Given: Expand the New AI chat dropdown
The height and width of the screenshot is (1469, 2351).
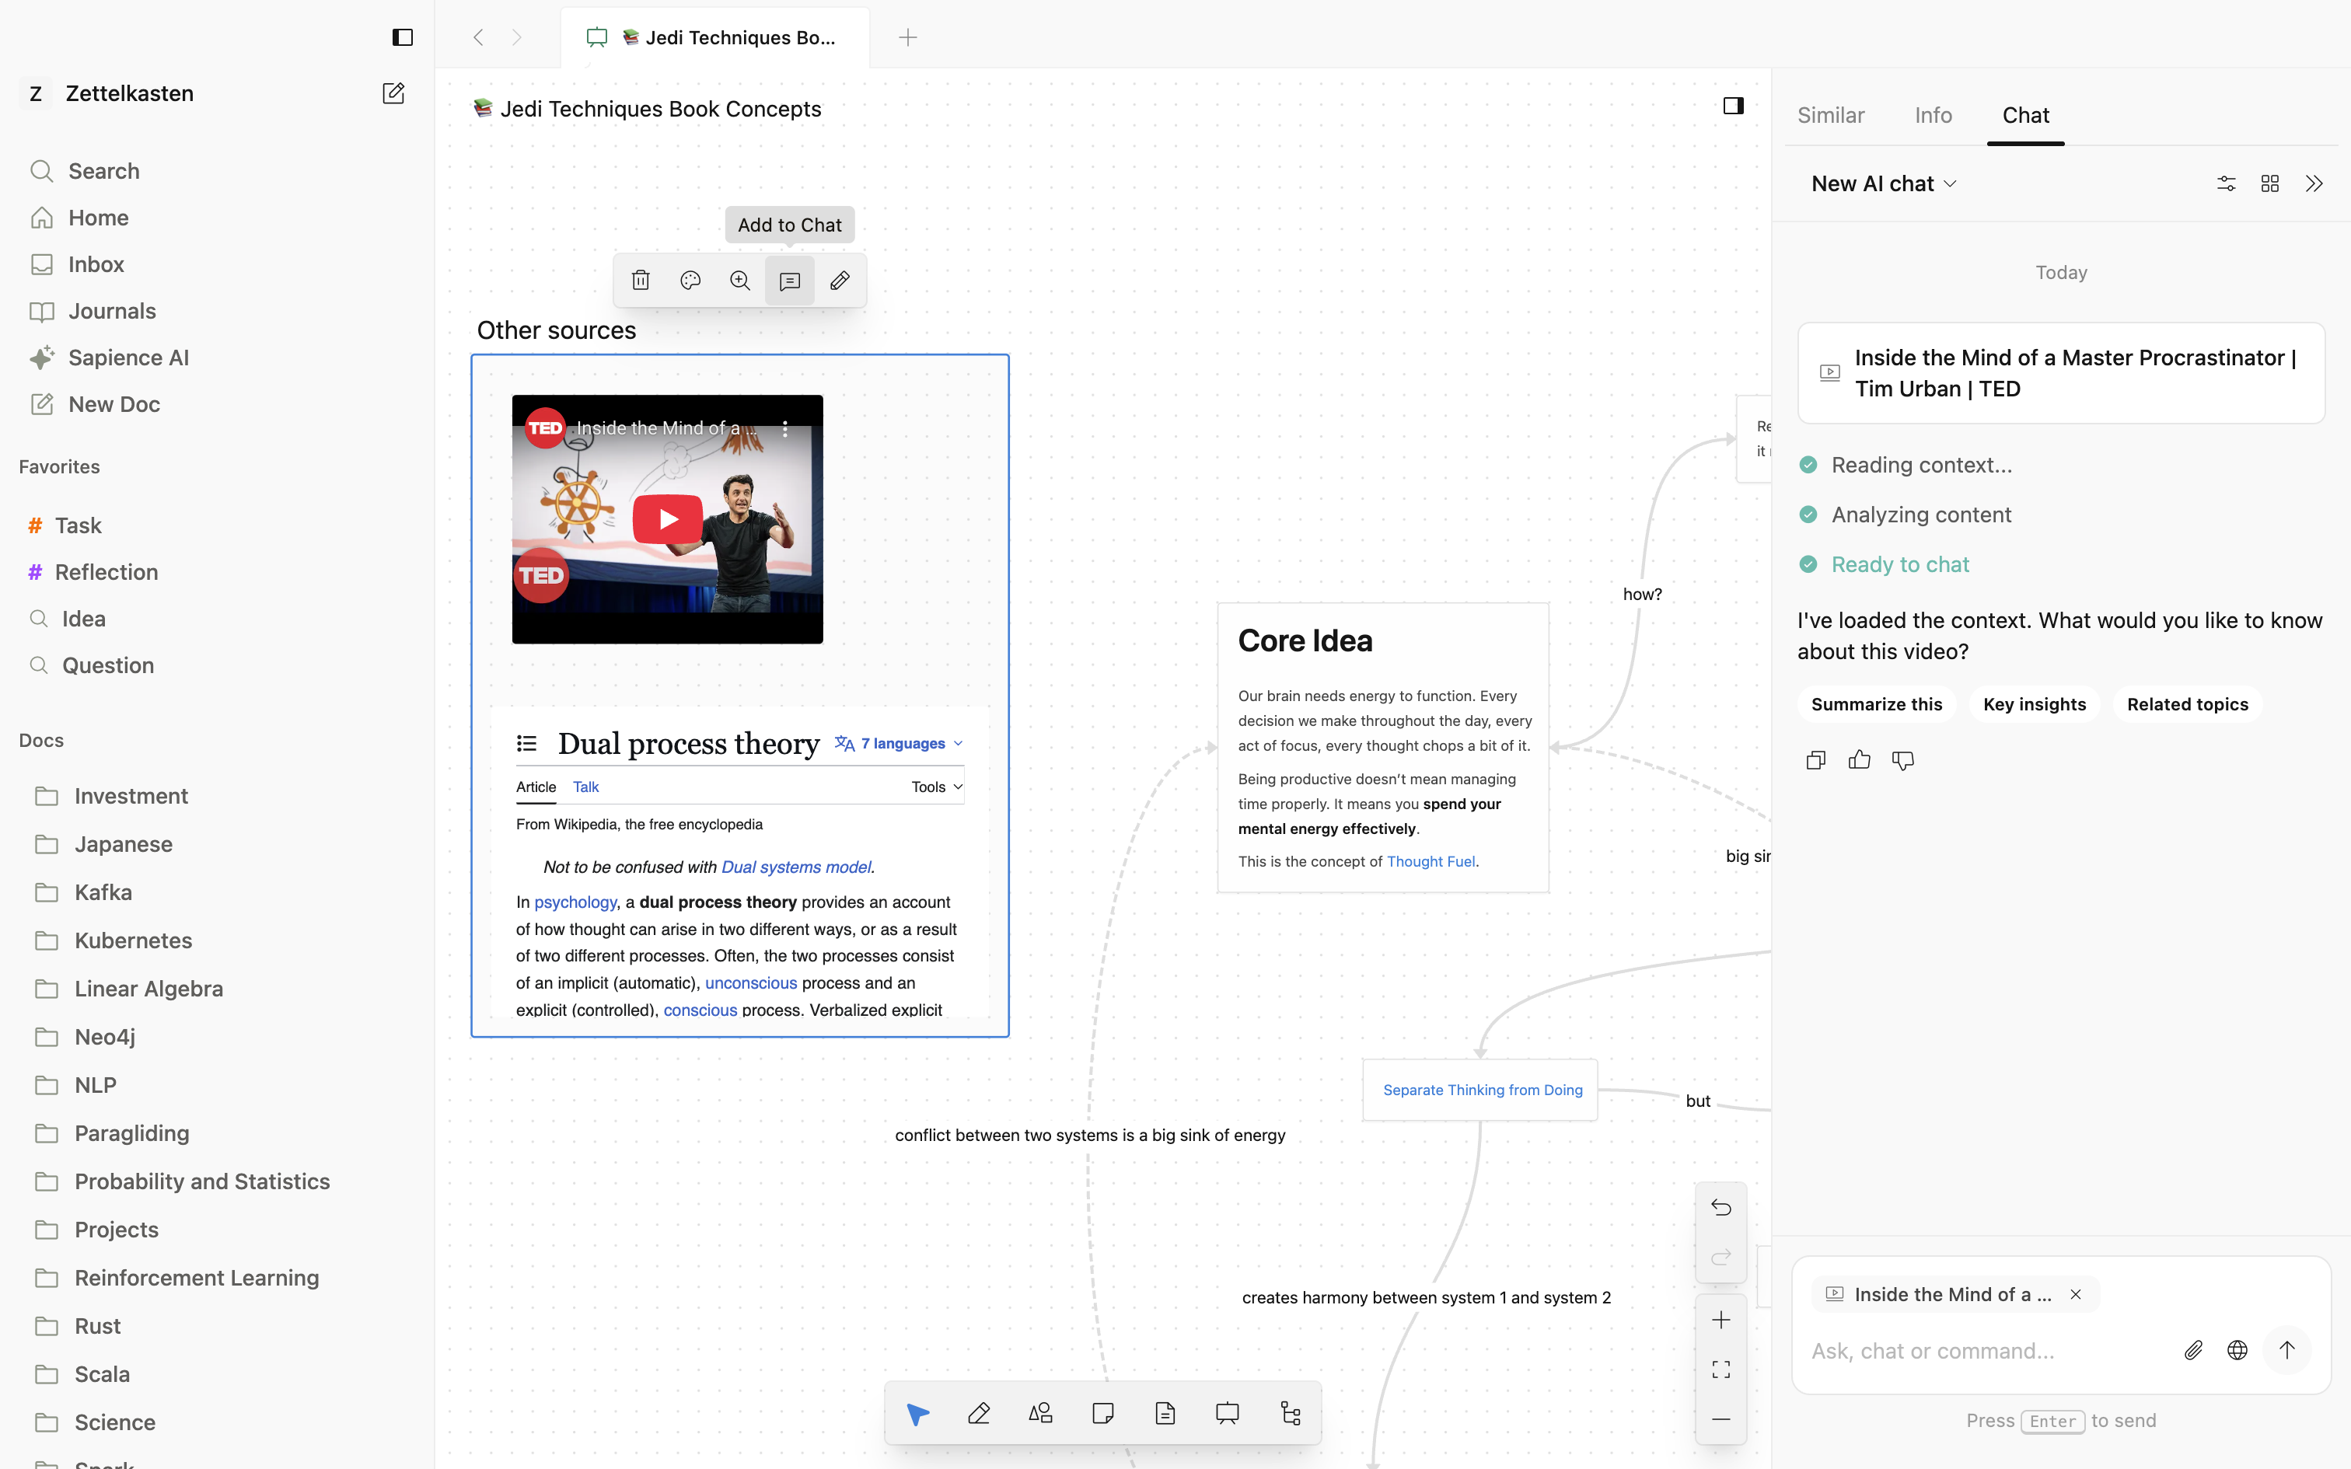Looking at the screenshot, I should pos(1951,183).
